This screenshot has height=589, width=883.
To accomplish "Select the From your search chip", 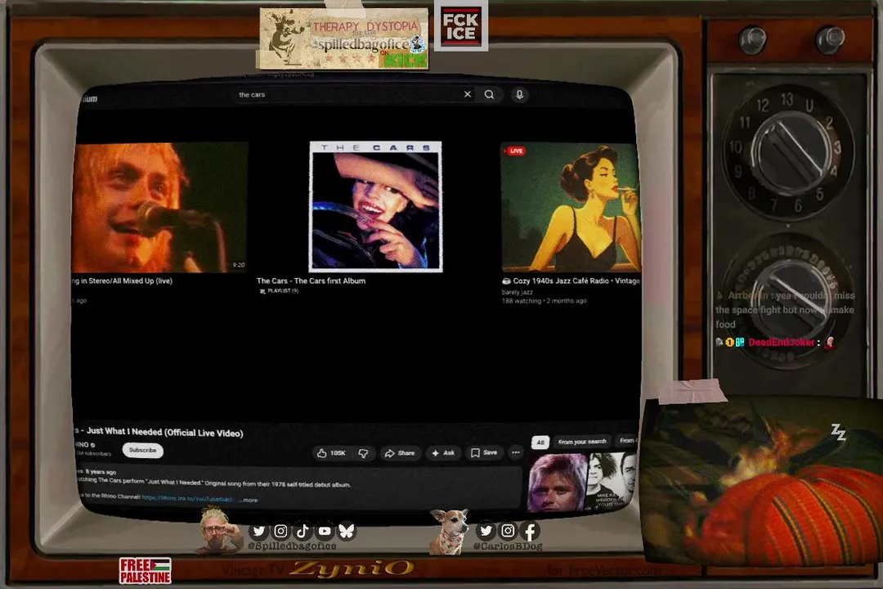I will [x=582, y=441].
